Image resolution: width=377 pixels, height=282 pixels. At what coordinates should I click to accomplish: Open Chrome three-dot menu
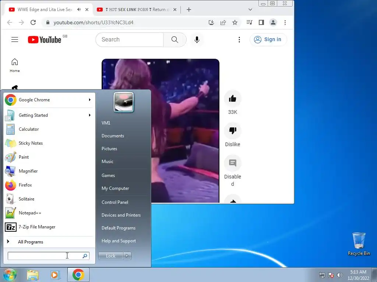285,22
